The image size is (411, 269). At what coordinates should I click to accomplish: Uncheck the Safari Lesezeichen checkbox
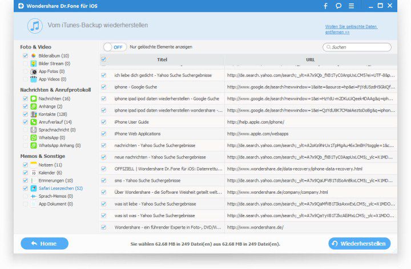tap(25, 188)
